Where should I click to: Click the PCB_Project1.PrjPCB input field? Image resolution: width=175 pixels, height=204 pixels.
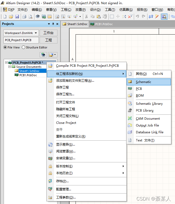tap(21, 40)
